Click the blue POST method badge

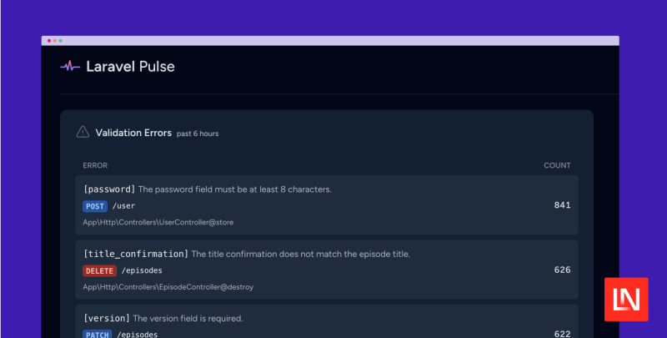(x=95, y=205)
